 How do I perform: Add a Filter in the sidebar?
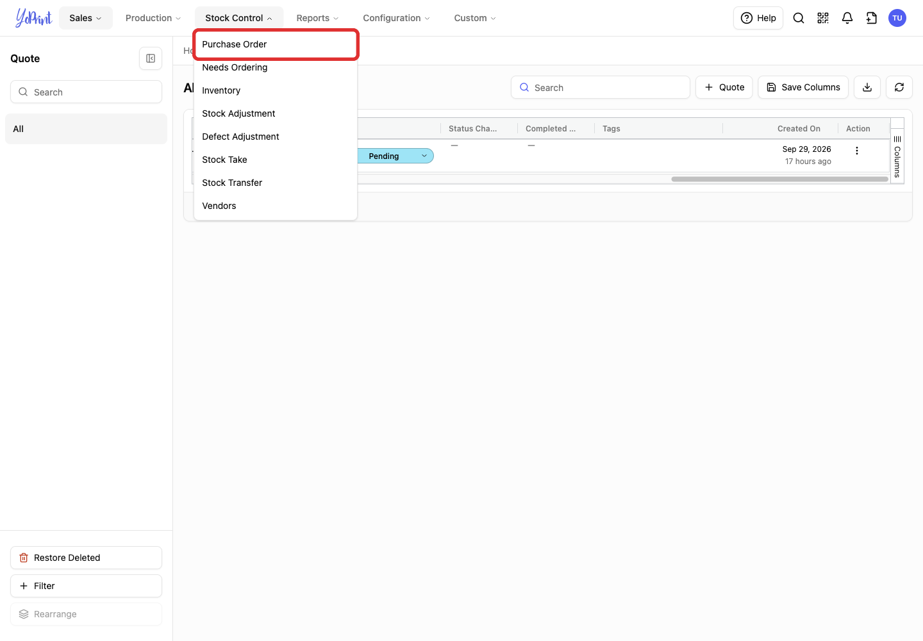pos(86,586)
